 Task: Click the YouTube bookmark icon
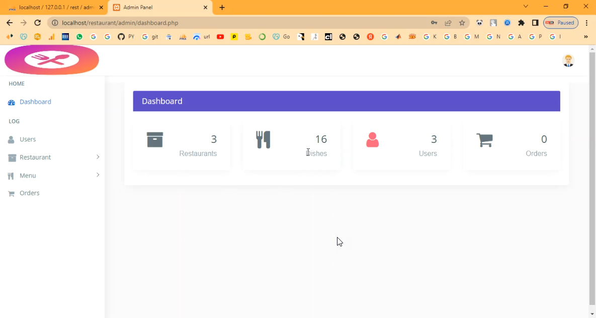[x=220, y=37]
